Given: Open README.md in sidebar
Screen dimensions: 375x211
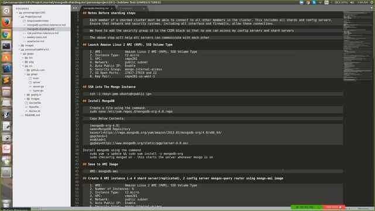Looking at the screenshot, I should (33, 115).
